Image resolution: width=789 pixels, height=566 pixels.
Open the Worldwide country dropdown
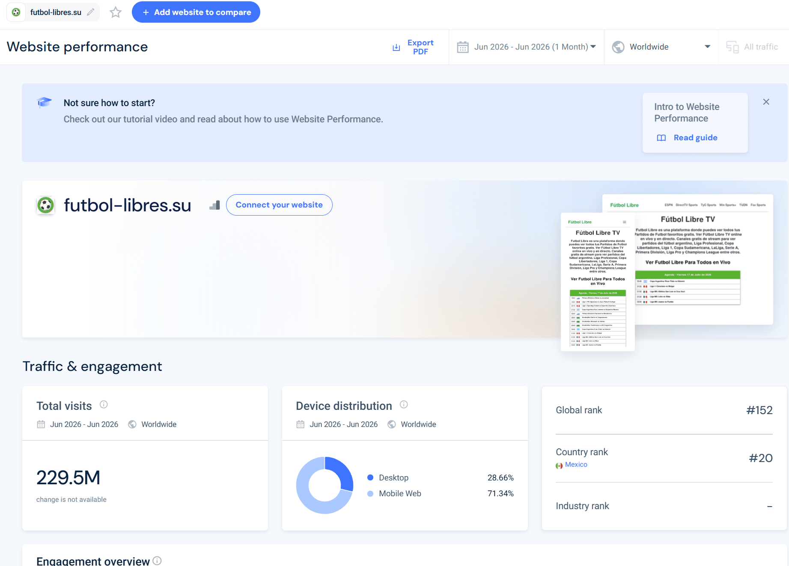[x=661, y=47]
